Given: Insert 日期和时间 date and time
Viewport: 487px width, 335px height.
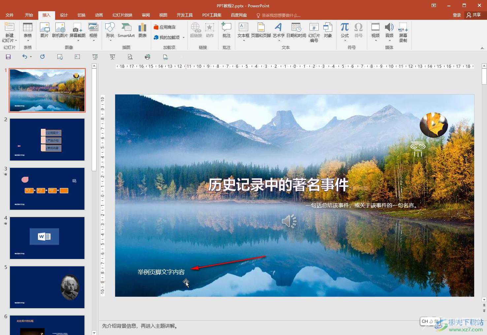Looking at the screenshot, I should 296,30.
